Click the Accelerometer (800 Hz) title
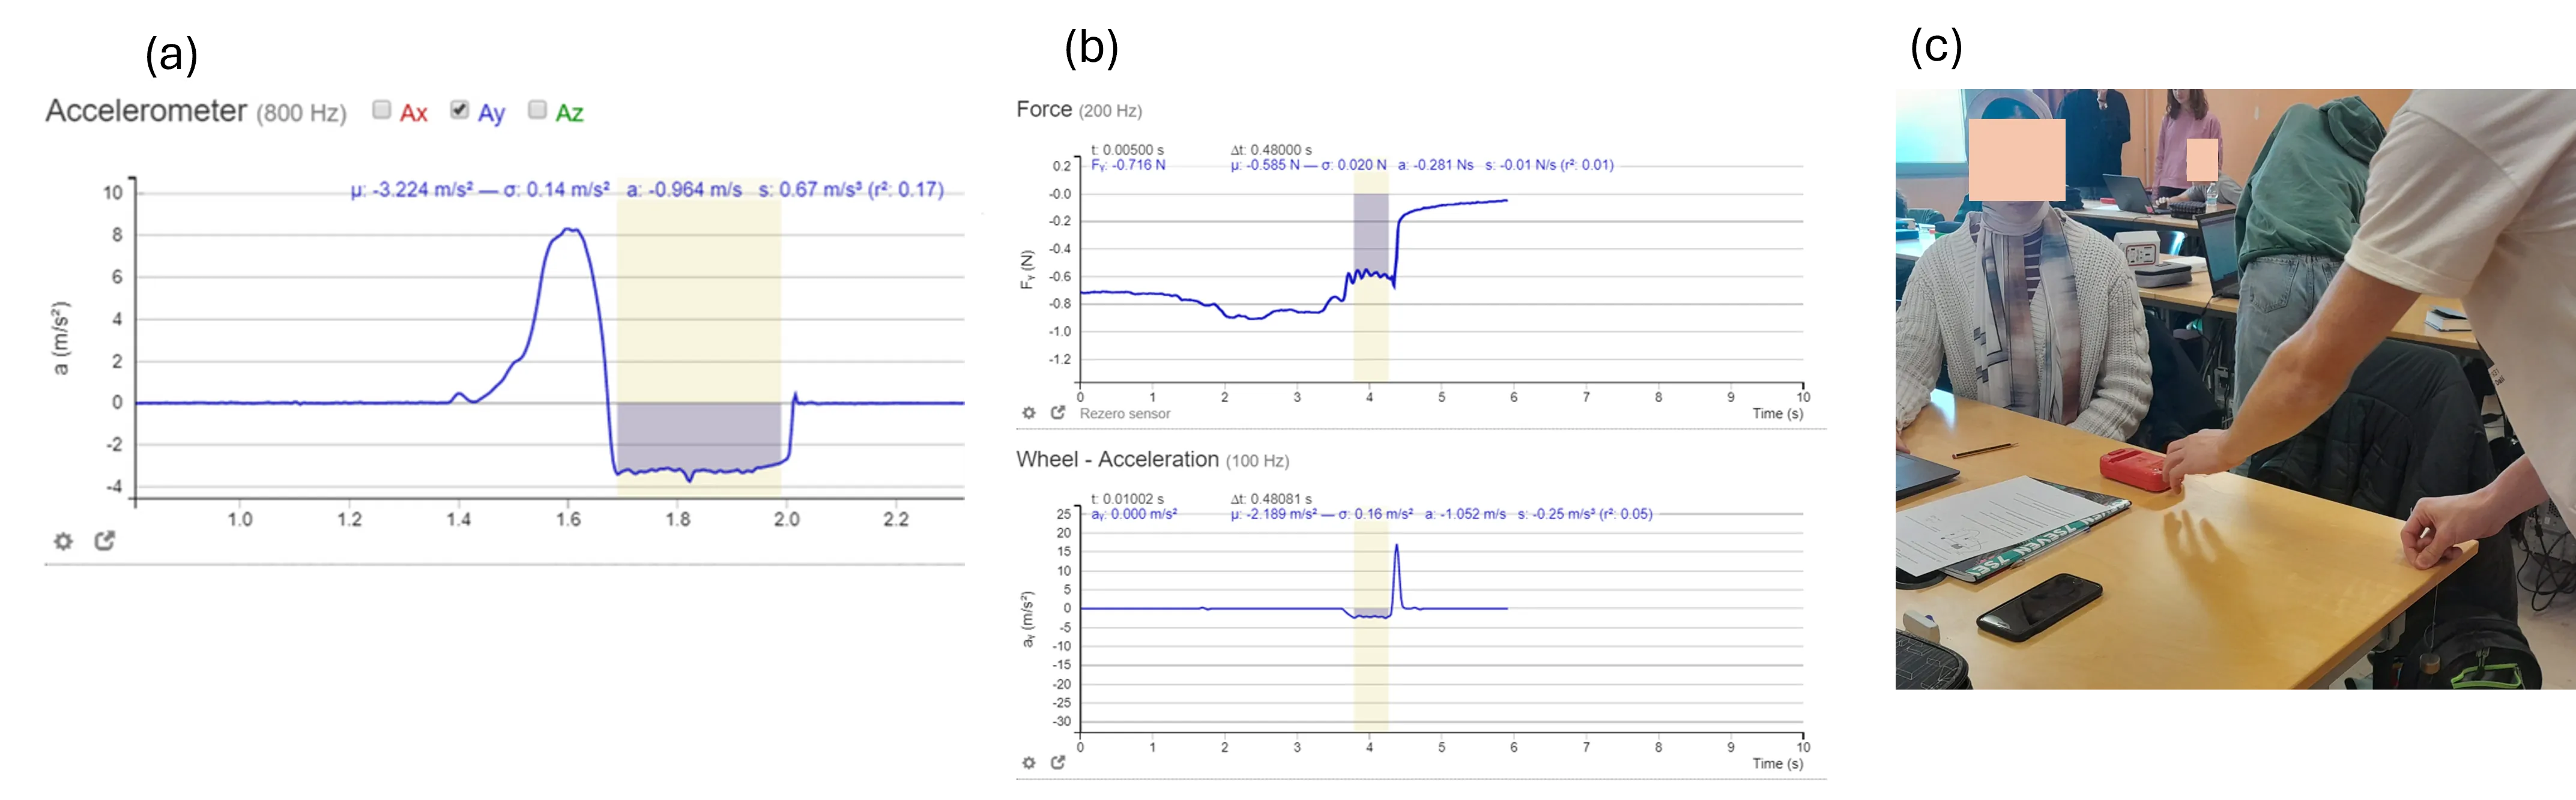This screenshot has height=800, width=2576. (x=195, y=111)
